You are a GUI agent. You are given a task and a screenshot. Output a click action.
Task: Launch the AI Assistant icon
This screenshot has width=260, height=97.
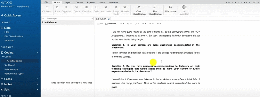185,10
